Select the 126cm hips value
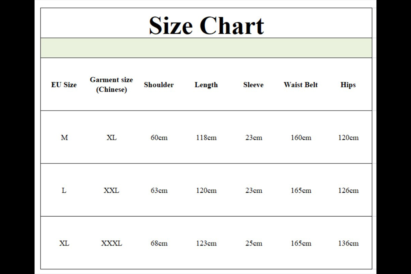This screenshot has width=411, height=274. 348,190
